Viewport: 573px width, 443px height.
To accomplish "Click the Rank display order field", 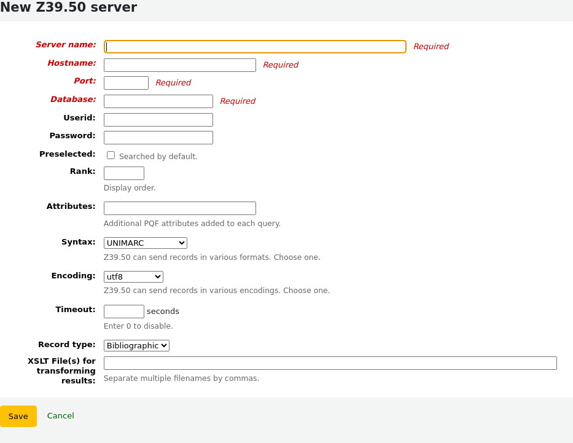I will click(123, 173).
